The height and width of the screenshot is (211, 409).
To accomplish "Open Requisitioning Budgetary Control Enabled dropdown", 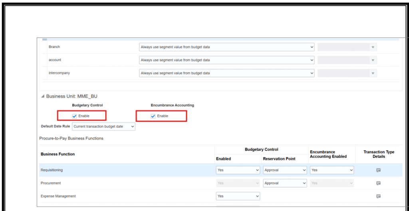I will coord(238,170).
